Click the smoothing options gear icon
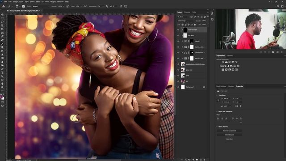Screen dimensions: 286x161 (107, 6)
